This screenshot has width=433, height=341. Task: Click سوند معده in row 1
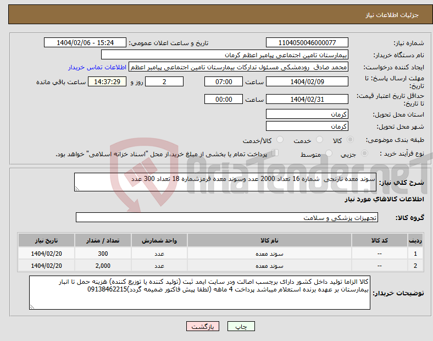pos(269,254)
